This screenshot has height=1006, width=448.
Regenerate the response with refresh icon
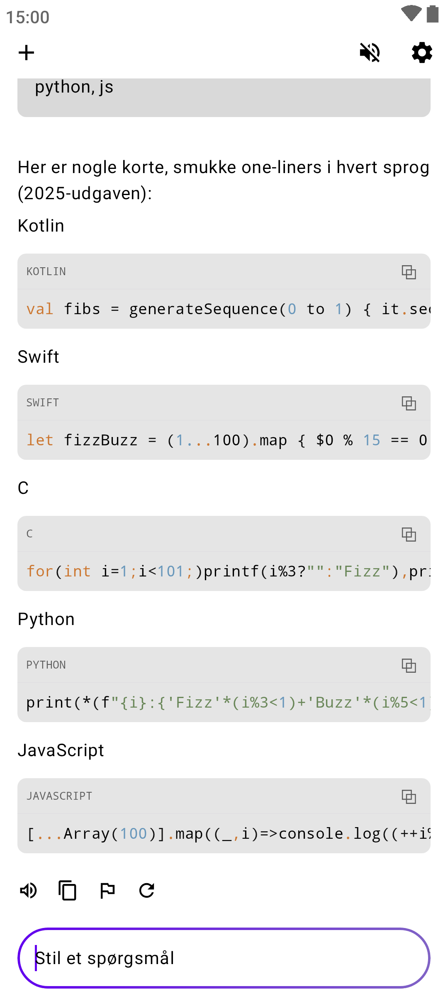coord(147,890)
